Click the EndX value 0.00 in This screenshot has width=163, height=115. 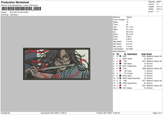(129, 37)
